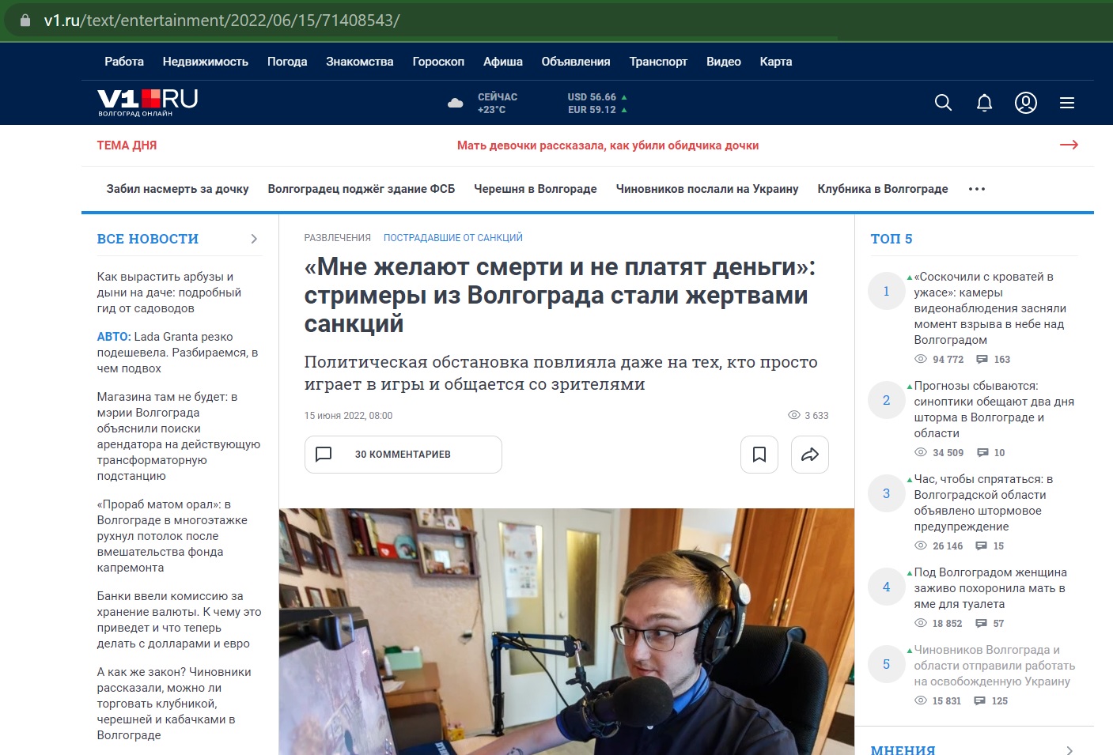Image resolution: width=1113 pixels, height=755 pixels.
Task: Click the browser URL address field
Action: (x=475, y=21)
